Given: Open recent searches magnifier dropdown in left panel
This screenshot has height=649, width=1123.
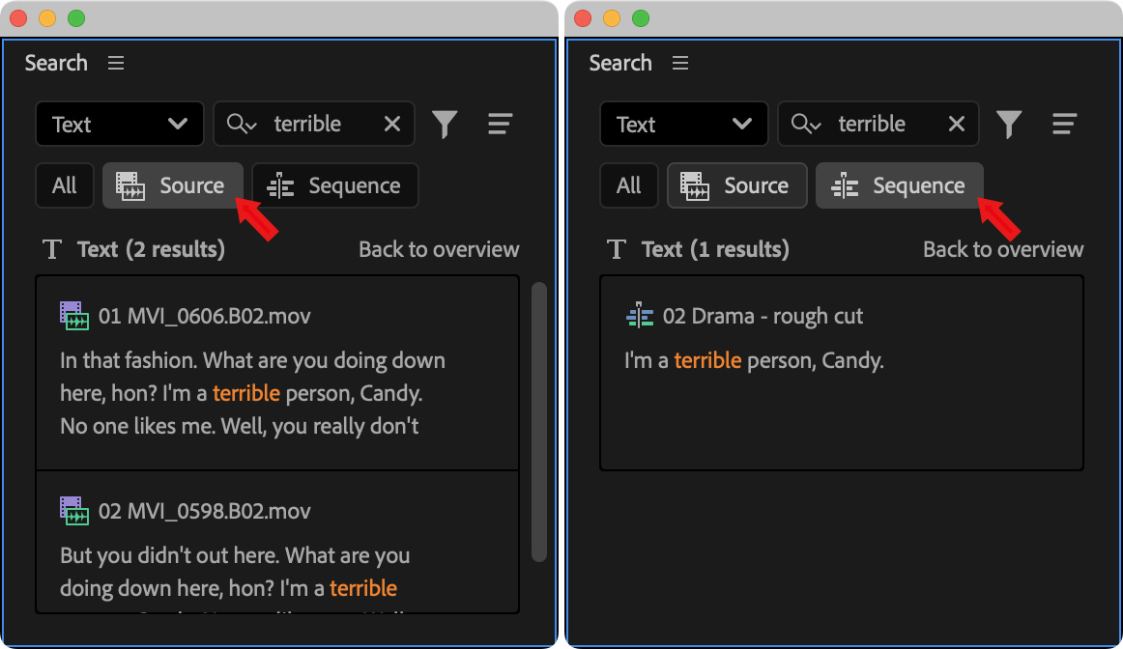Looking at the screenshot, I should [x=241, y=124].
